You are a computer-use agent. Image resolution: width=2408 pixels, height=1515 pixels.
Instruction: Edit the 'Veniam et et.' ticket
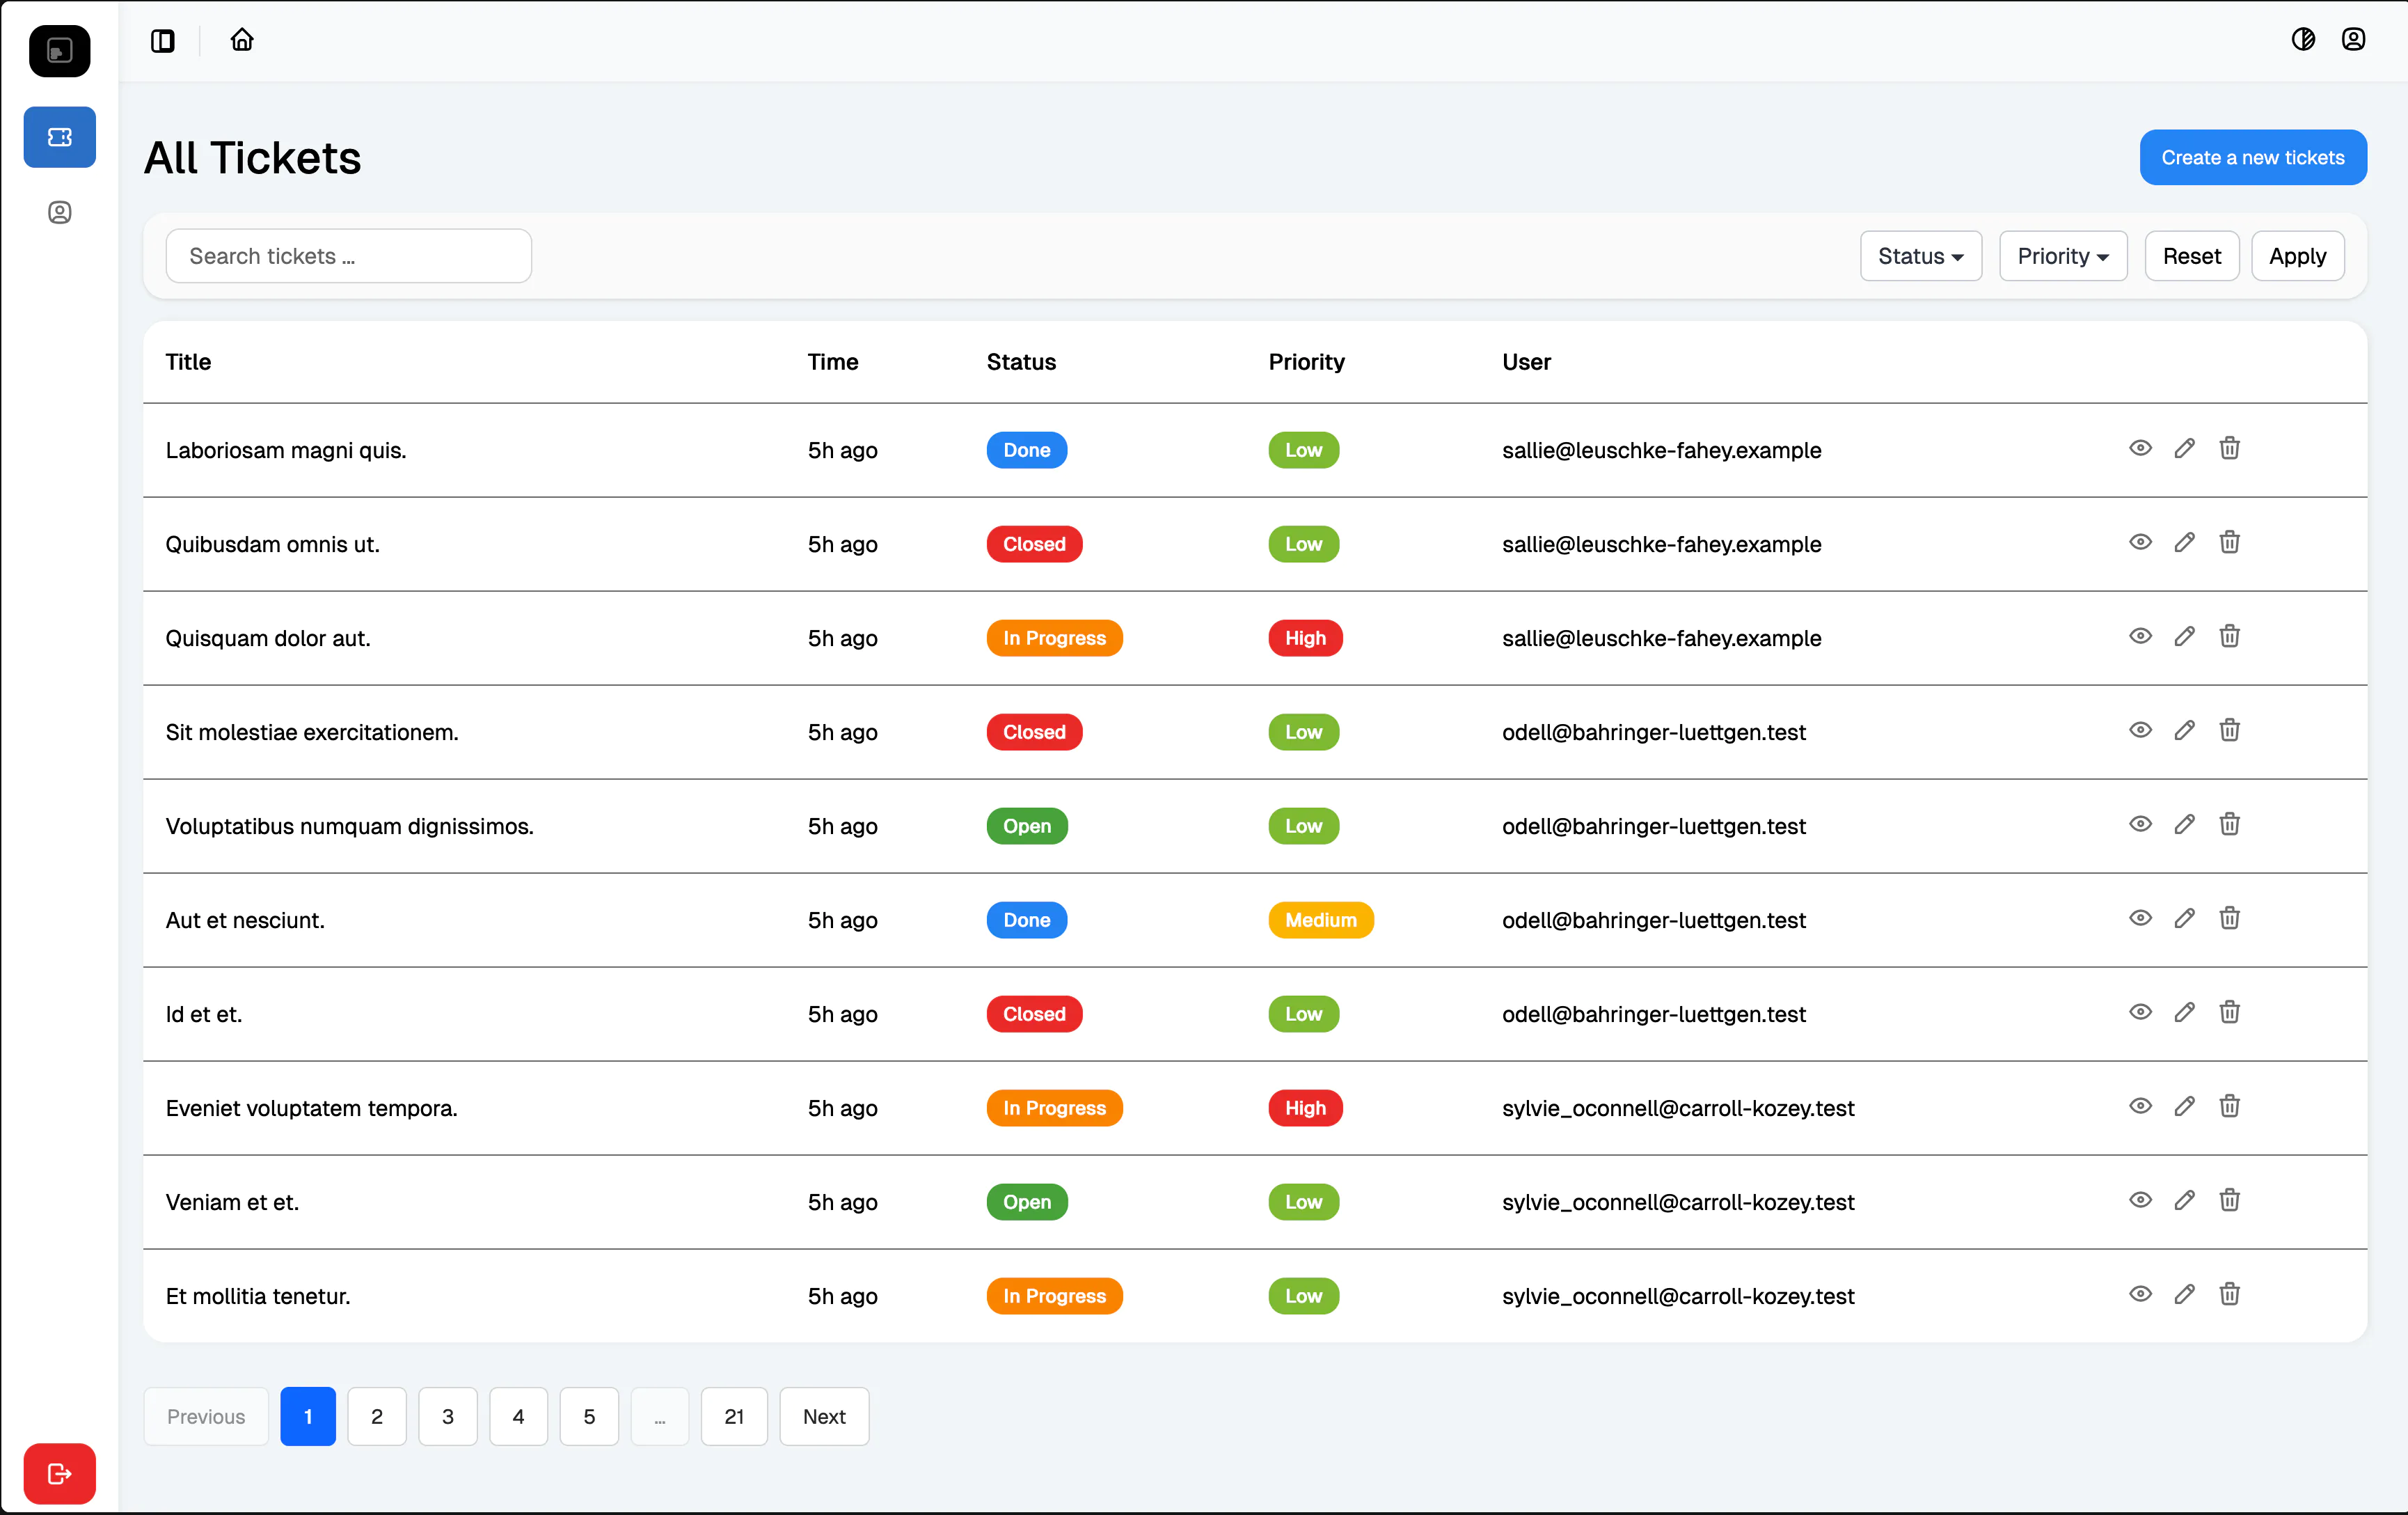pyautogui.click(x=2185, y=1200)
